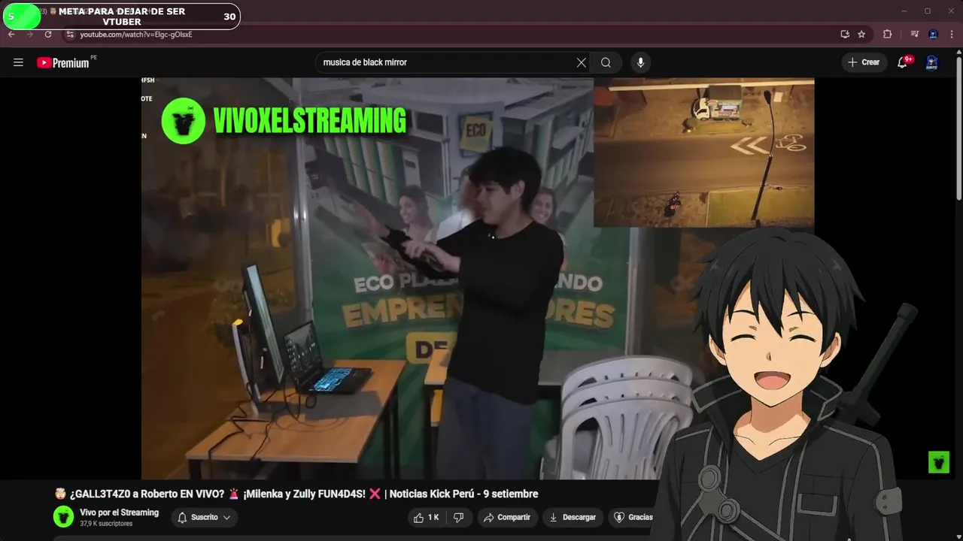This screenshot has width=963, height=541.
Task: Open Vivo por el Streaming channel avatar
Action: click(64, 517)
